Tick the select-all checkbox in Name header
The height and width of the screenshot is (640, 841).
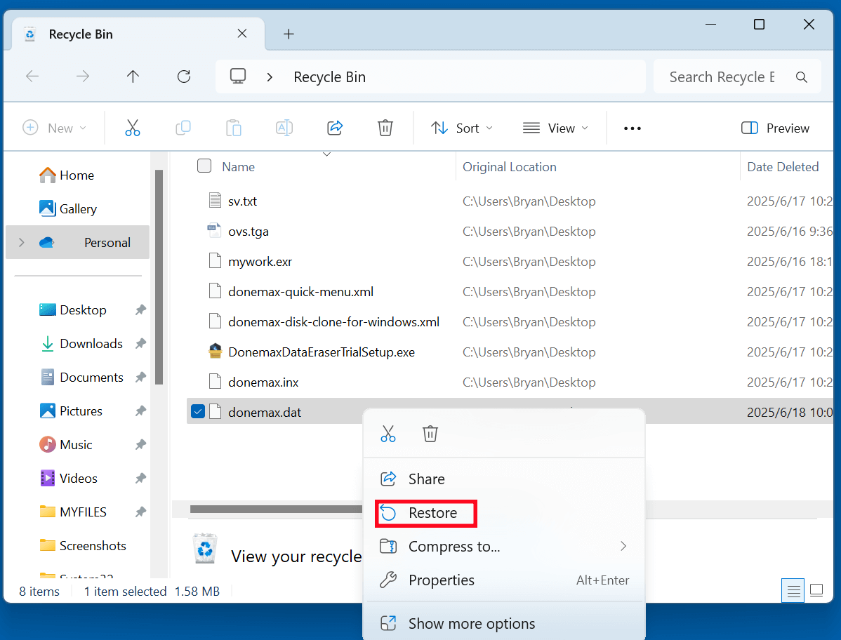204,166
